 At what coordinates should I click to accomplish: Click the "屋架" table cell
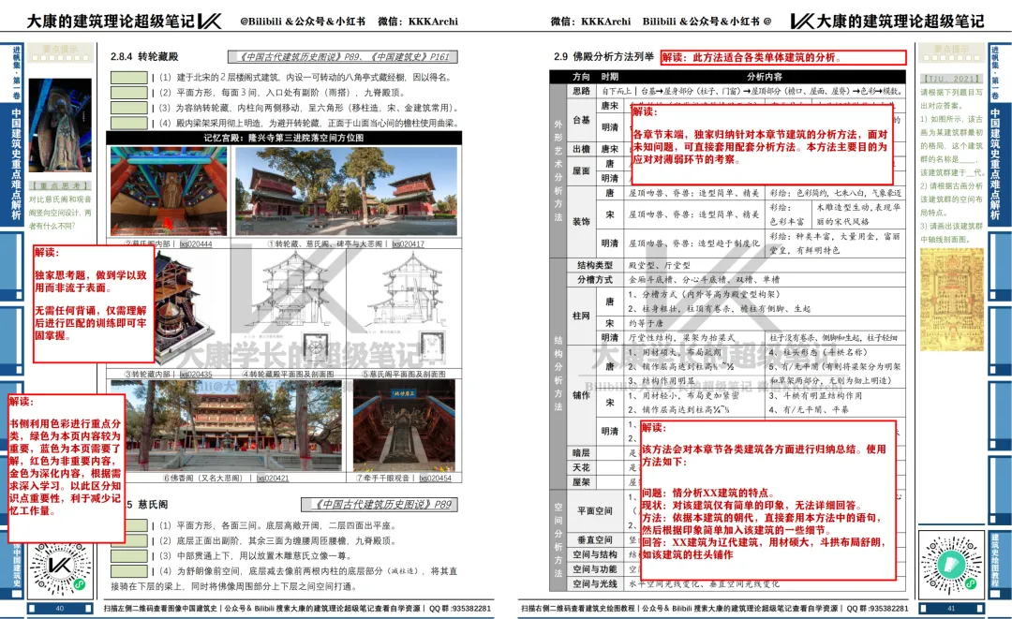pyautogui.click(x=581, y=482)
